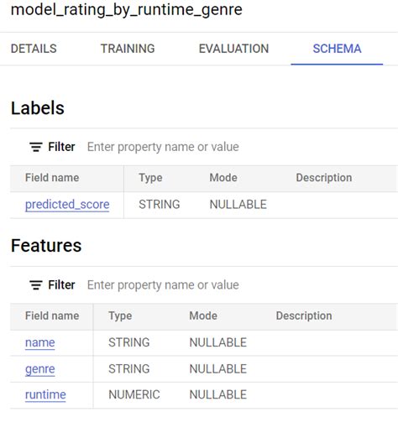Screen dimensions: 398x438
Task: Open the predicted_score field link
Action: pyautogui.click(x=67, y=205)
